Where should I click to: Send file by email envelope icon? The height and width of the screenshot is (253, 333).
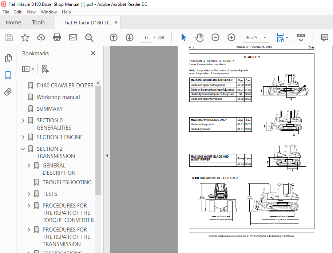[73, 37]
